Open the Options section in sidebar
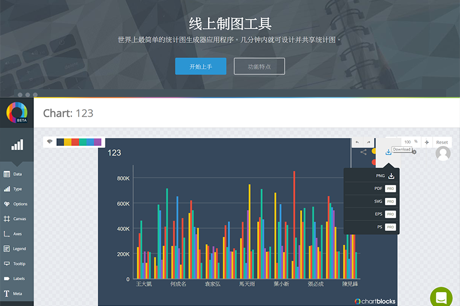460x306 pixels. (17, 204)
